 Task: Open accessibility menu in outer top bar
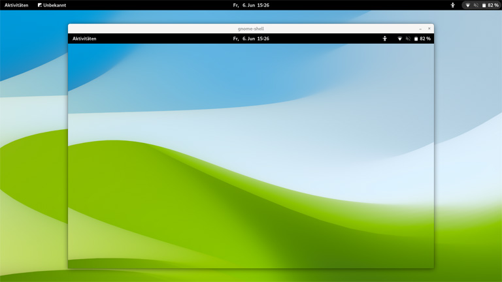[453, 5]
